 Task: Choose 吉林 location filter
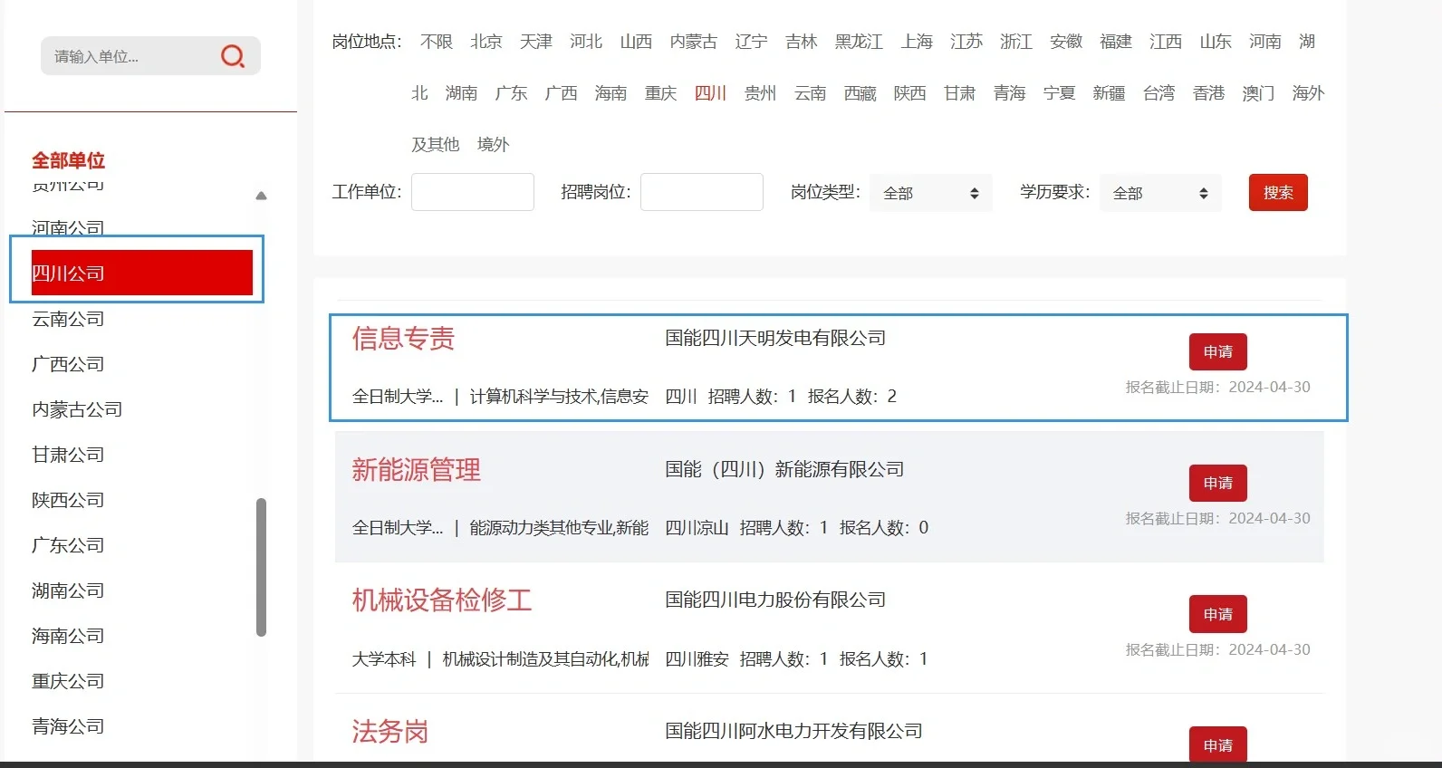tap(802, 42)
